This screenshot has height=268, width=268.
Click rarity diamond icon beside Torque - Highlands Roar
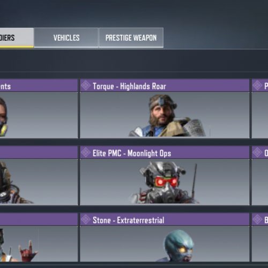pos(86,85)
